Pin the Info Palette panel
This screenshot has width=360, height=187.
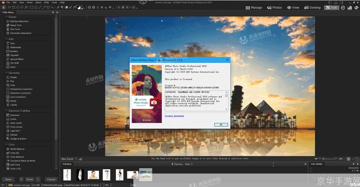(x=353, y=164)
